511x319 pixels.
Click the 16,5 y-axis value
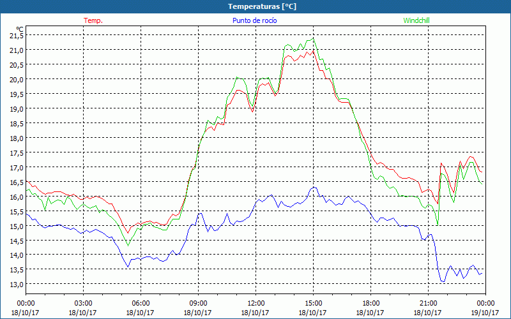[17, 182]
